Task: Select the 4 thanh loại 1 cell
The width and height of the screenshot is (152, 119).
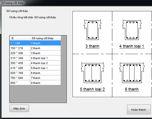Action: coord(45,58)
